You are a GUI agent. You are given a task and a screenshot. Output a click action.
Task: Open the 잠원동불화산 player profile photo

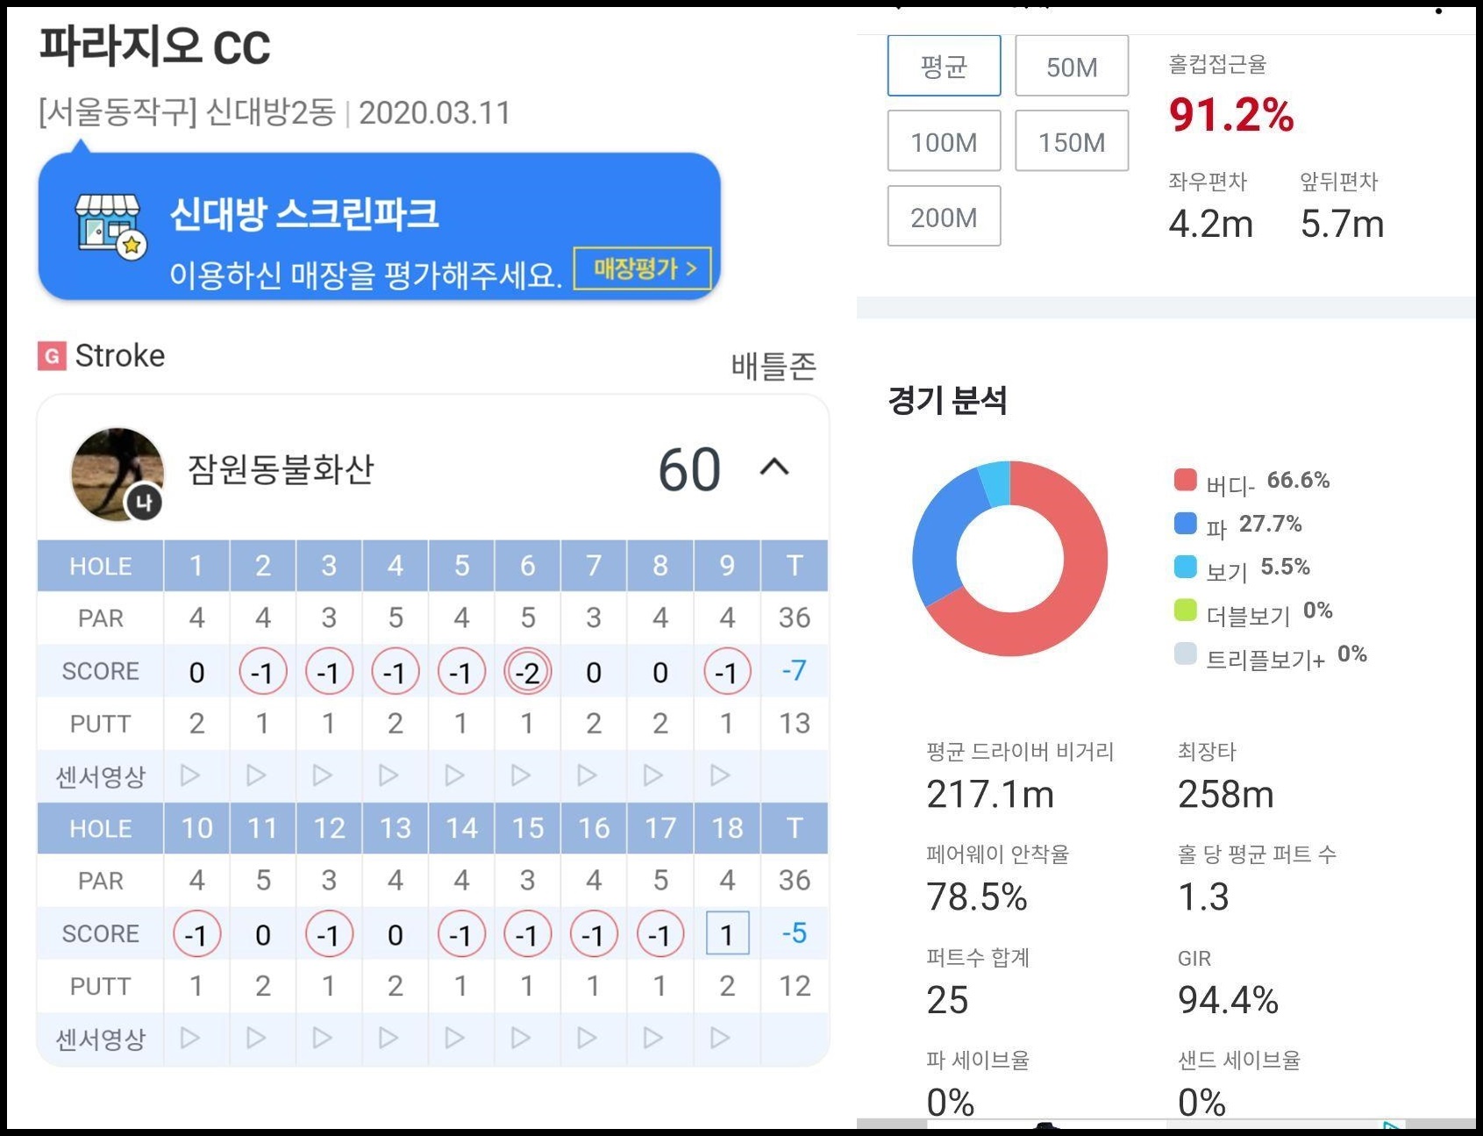[118, 474]
